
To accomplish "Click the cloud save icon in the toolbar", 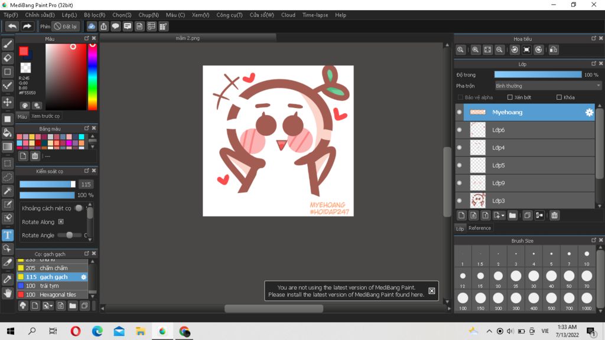I will coord(92,26).
